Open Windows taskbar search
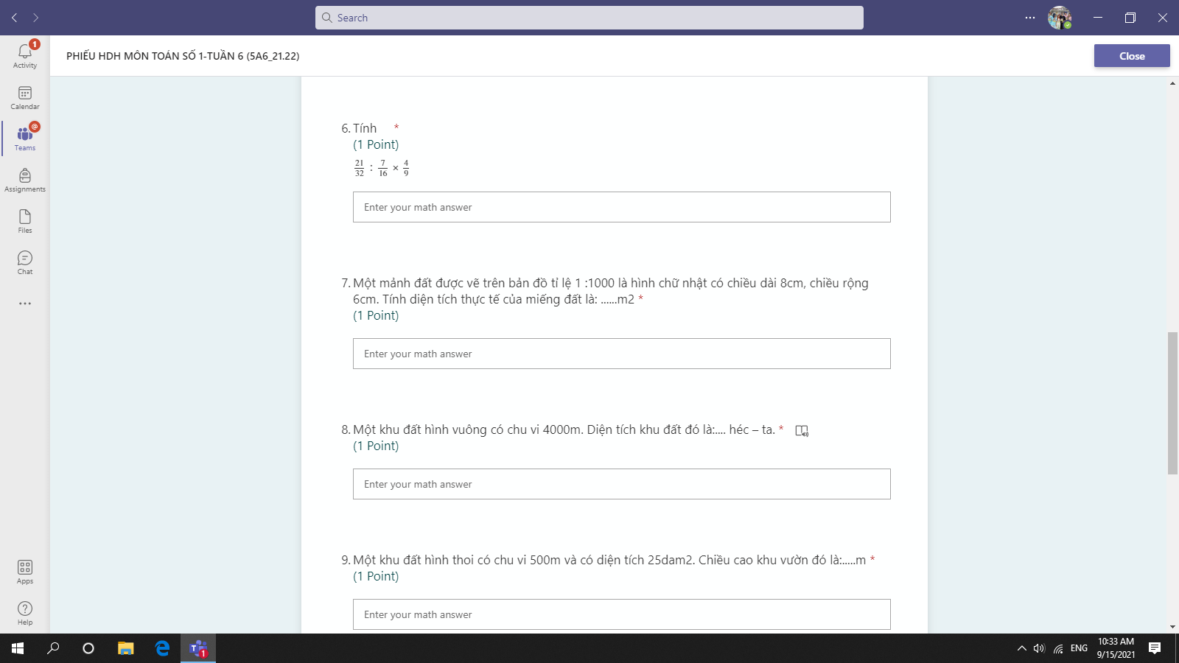The image size is (1179, 663). point(53,648)
